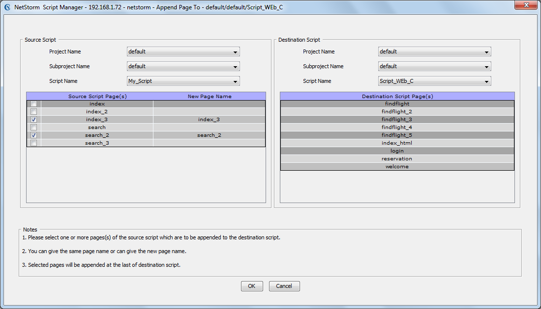This screenshot has height=309, width=541.
Task: Click the Cancel button
Action: pyautogui.click(x=284, y=286)
